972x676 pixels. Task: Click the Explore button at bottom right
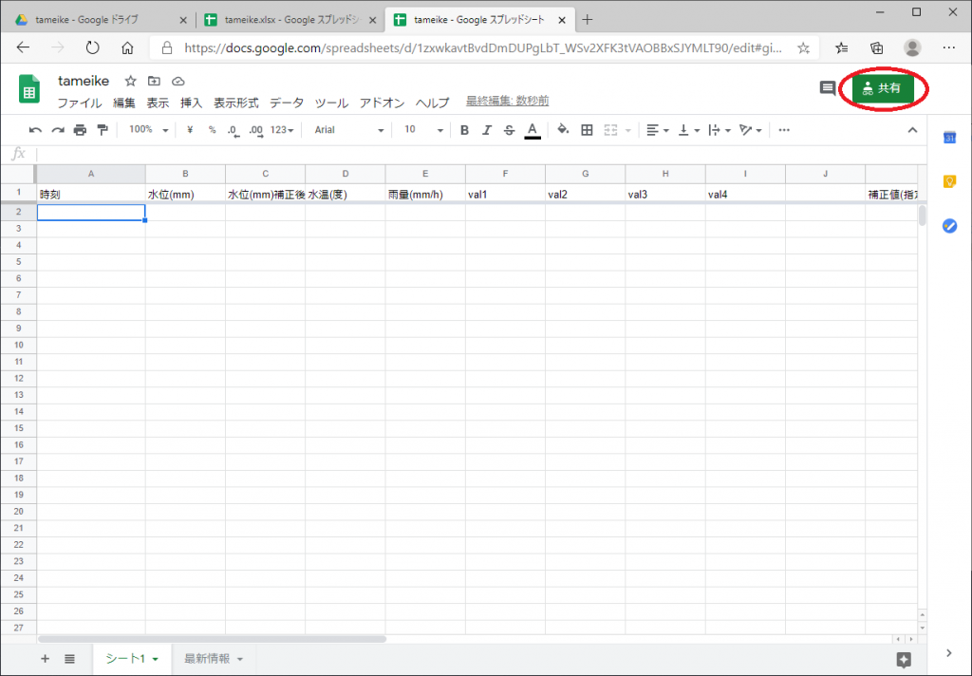coord(904,659)
